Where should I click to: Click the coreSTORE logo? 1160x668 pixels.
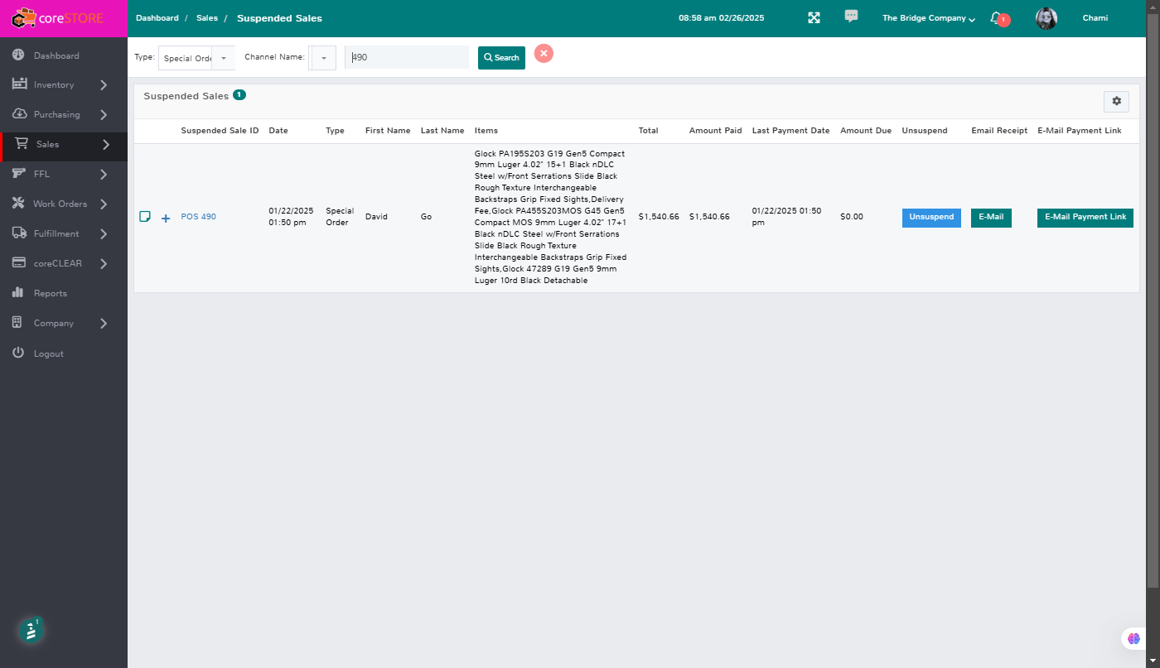click(x=58, y=17)
